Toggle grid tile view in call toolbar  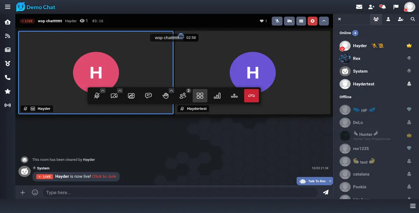click(x=200, y=96)
